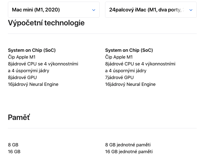Click the 8 GB jednotné paměti text
This screenshot has height=160, width=200.
pyautogui.click(x=128, y=145)
